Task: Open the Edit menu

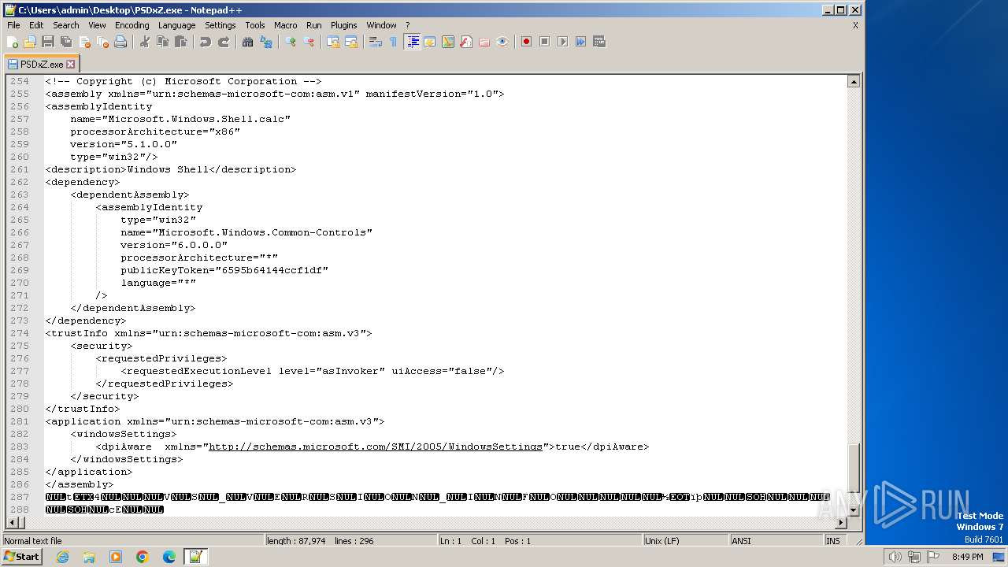Action: 36,25
